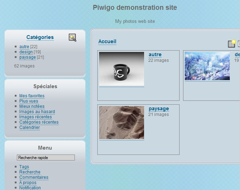Click the magic wand icon beside Catégories
The height and width of the screenshot is (190, 240).
click(72, 38)
